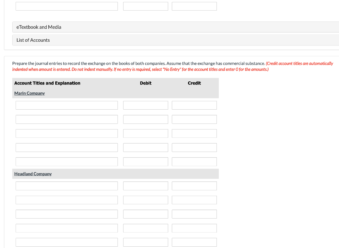Click the first Debit field for Headland Company
The image size is (339, 248).
point(145,186)
